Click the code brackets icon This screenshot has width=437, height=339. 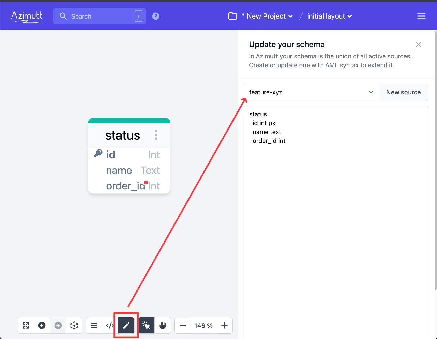[x=110, y=325]
